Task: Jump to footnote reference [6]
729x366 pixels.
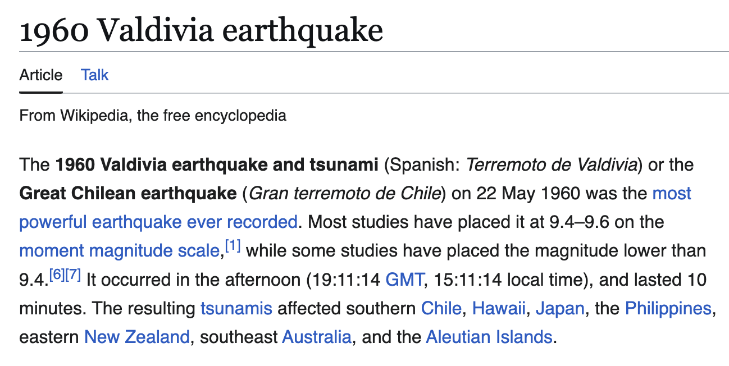Action: 57,274
